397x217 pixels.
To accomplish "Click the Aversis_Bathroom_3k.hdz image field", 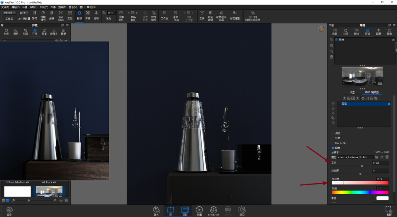I will [355, 157].
